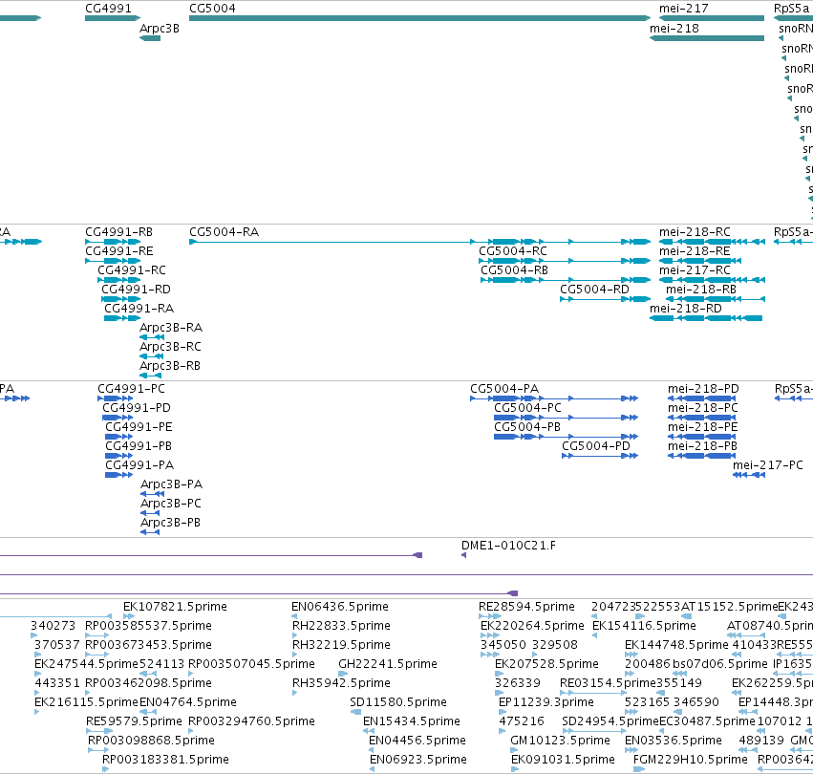This screenshot has width=813, height=774.
Task: Open protein Arpc3B-PB
Action: (x=170, y=523)
